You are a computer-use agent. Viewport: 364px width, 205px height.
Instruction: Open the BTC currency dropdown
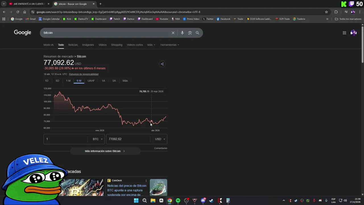pos(98,139)
